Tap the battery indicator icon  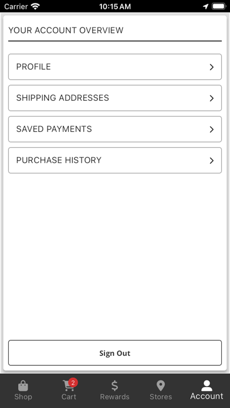tap(219, 6)
